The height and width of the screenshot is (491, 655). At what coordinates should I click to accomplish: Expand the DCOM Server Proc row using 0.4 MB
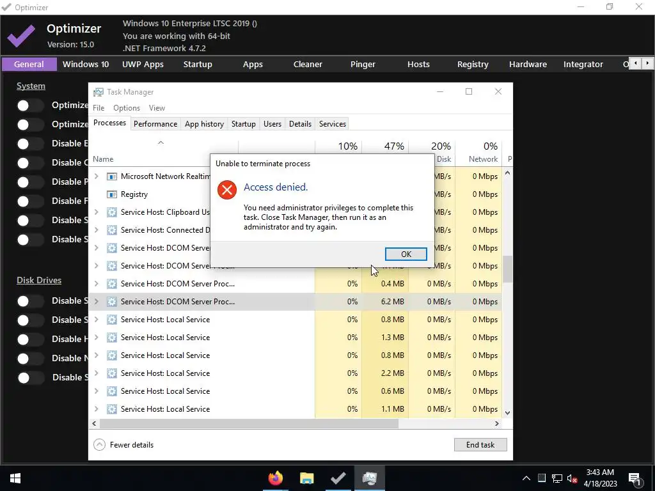97,283
